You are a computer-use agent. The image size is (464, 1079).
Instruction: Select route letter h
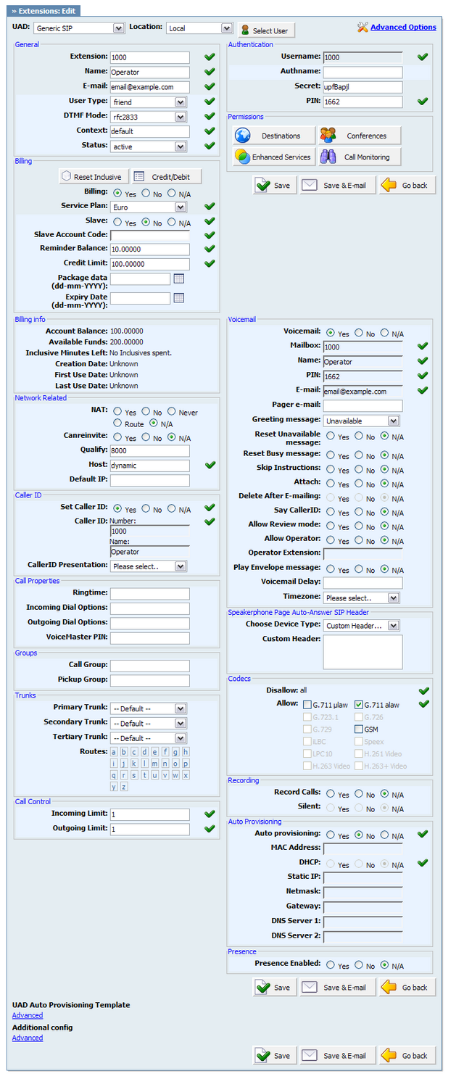tap(186, 752)
